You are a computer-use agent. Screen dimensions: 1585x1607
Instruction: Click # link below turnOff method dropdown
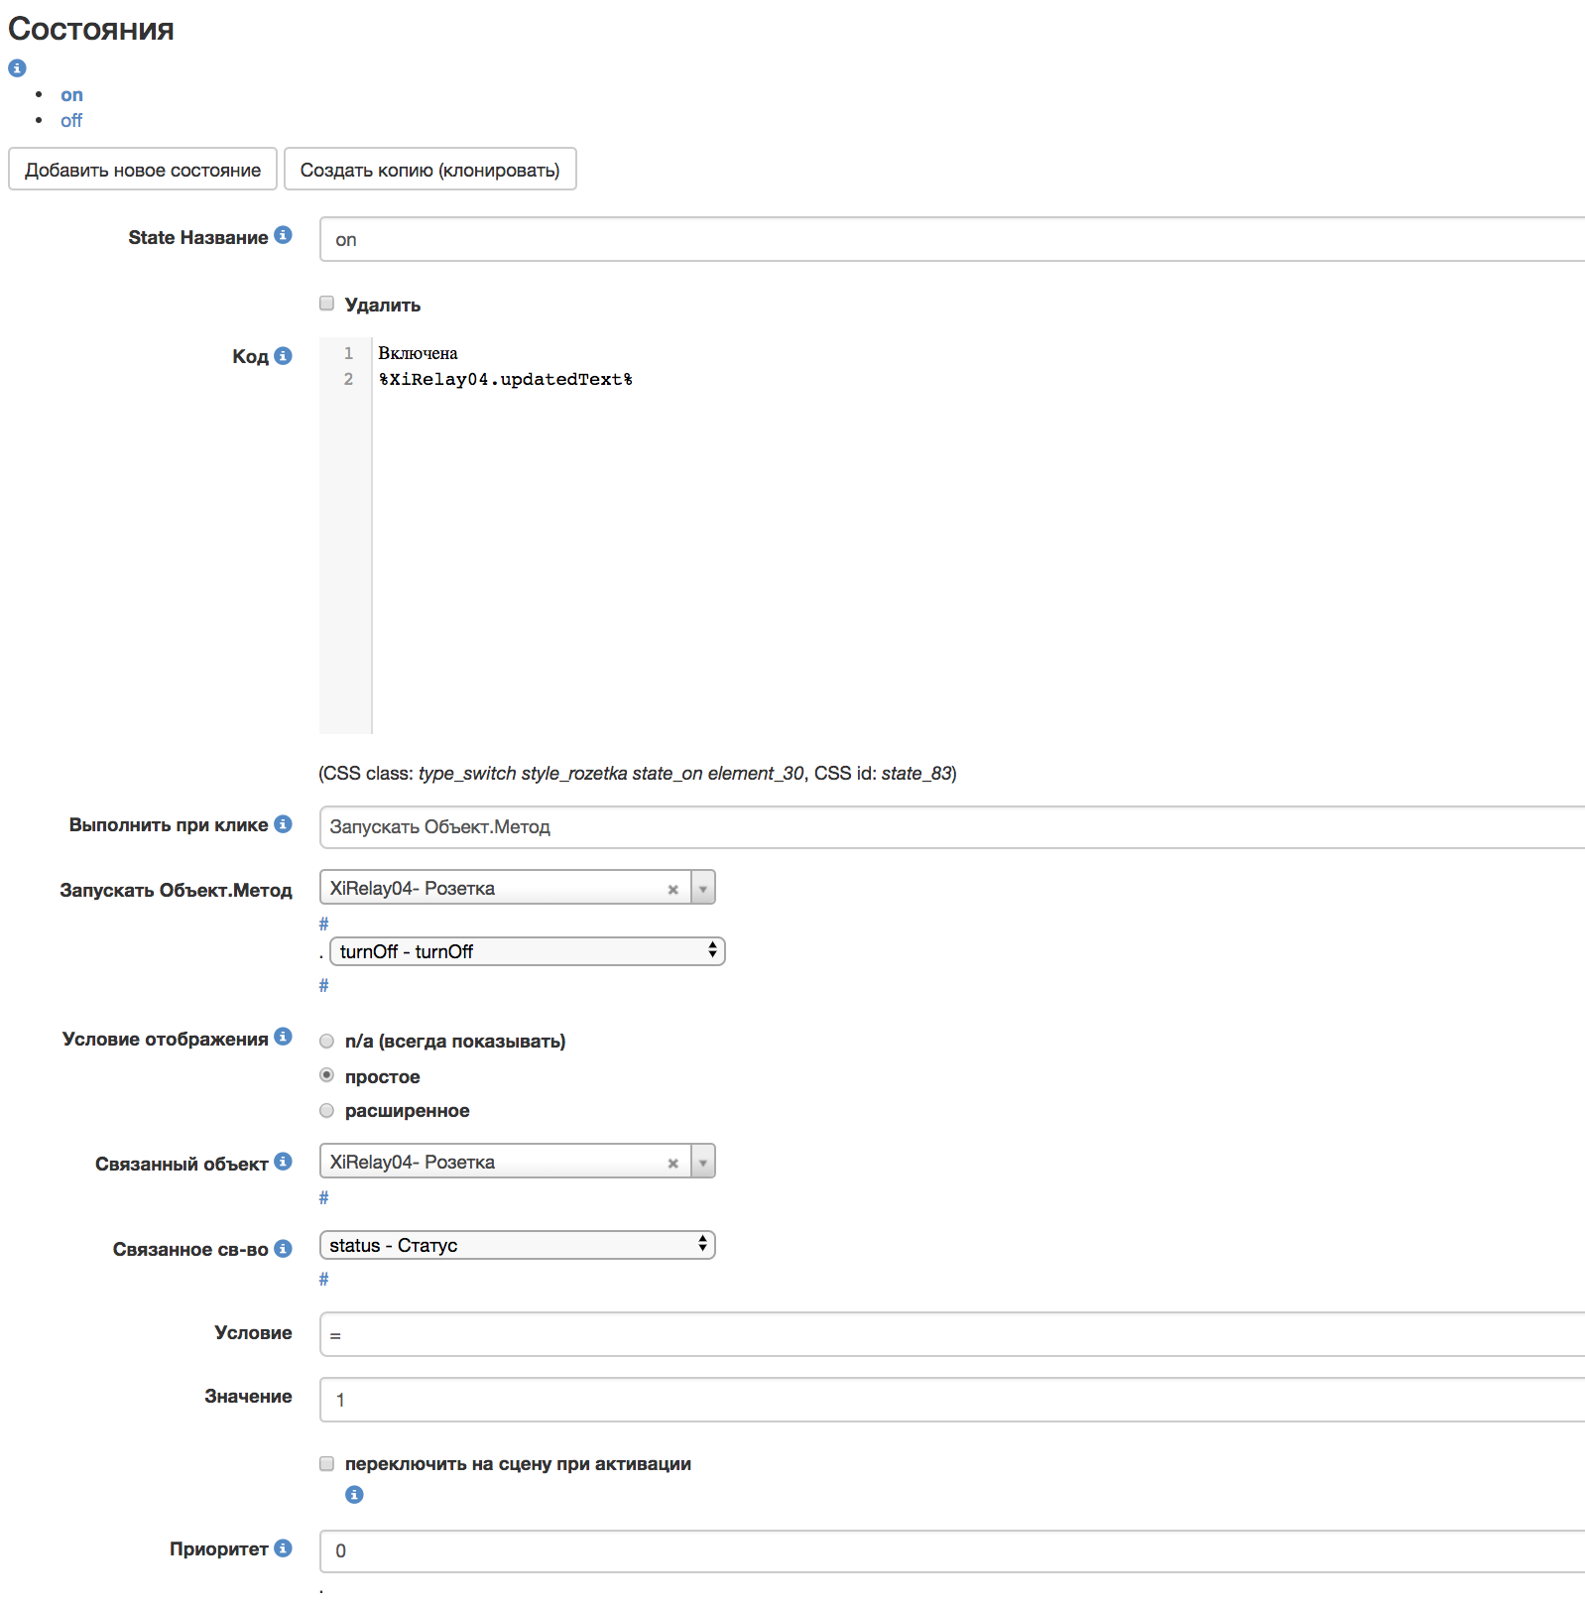(x=323, y=985)
